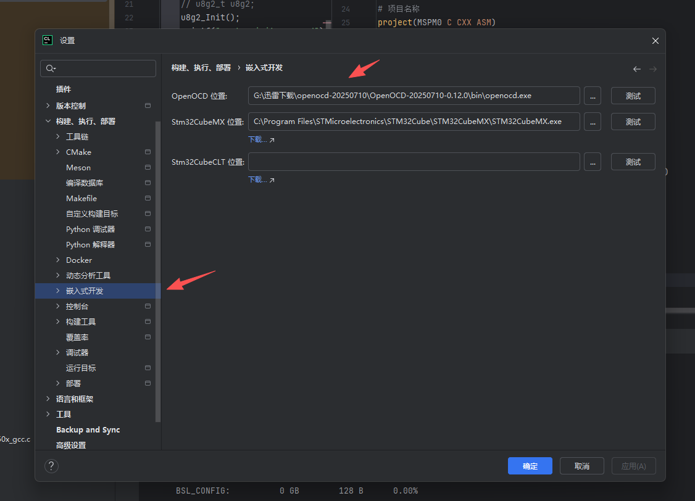The width and height of the screenshot is (695, 501).
Task: Click the project-level icon beside 自定义构建目标
Action: coord(148,213)
